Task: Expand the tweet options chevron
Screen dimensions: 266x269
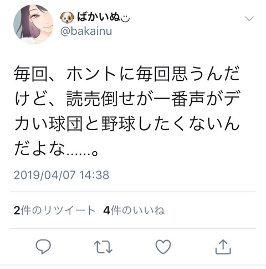Action: coord(249,19)
